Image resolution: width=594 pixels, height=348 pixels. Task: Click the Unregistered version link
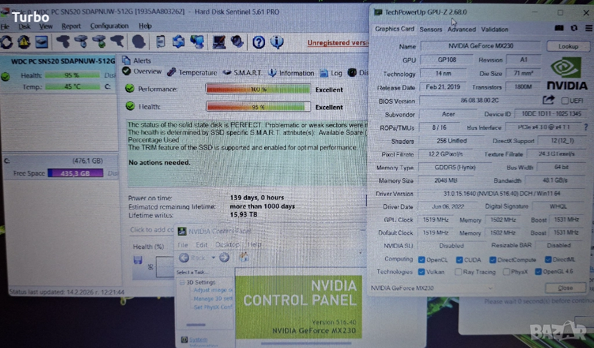[x=338, y=43]
